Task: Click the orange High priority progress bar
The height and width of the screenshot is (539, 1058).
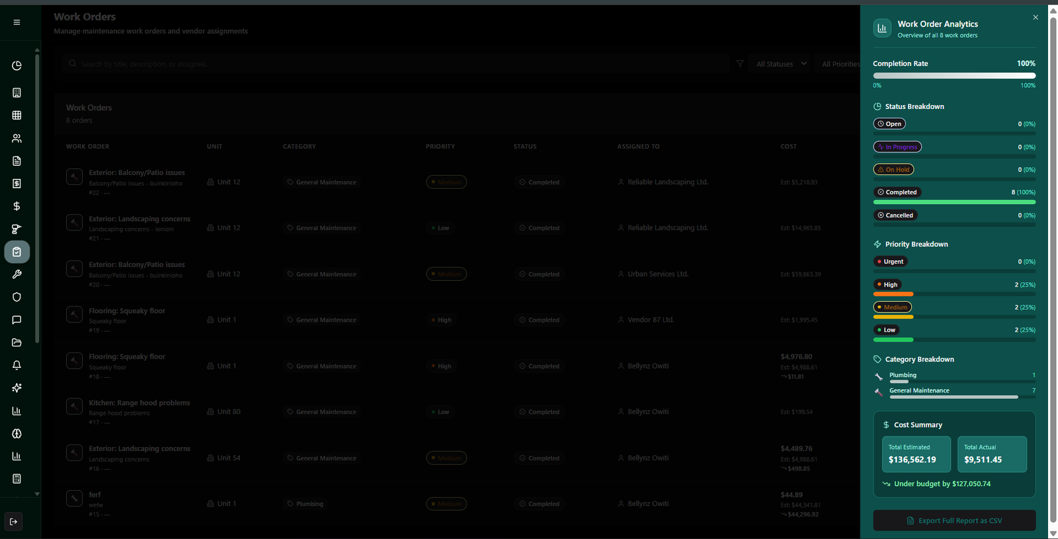Action: pyautogui.click(x=893, y=294)
